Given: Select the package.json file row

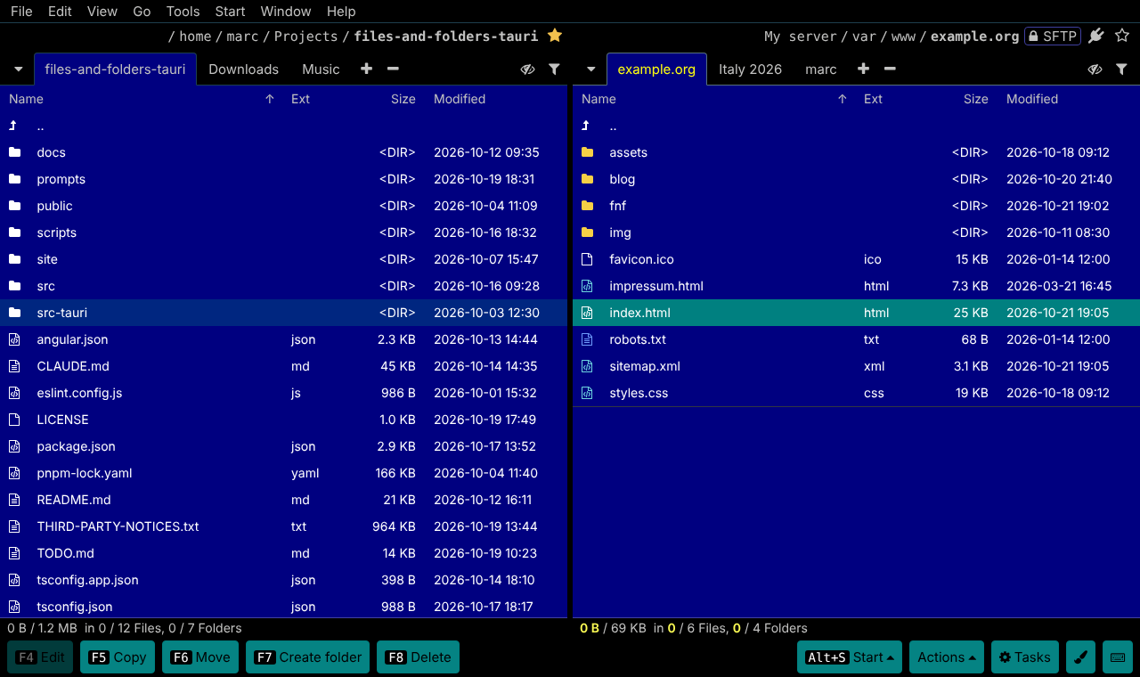Looking at the screenshot, I should (284, 446).
